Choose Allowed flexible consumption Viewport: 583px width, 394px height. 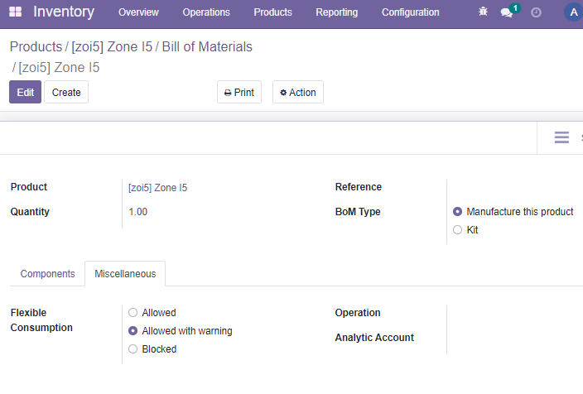(x=152, y=313)
